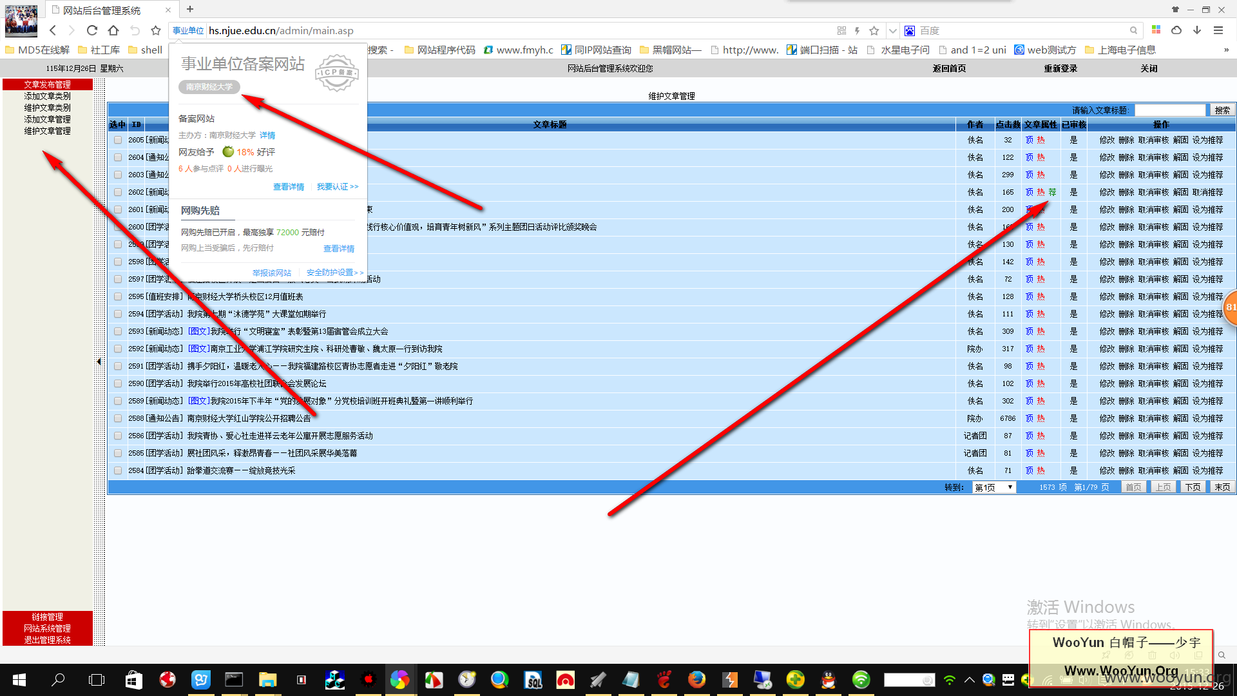Click the skin shirt icon in title bar

pos(1175,9)
